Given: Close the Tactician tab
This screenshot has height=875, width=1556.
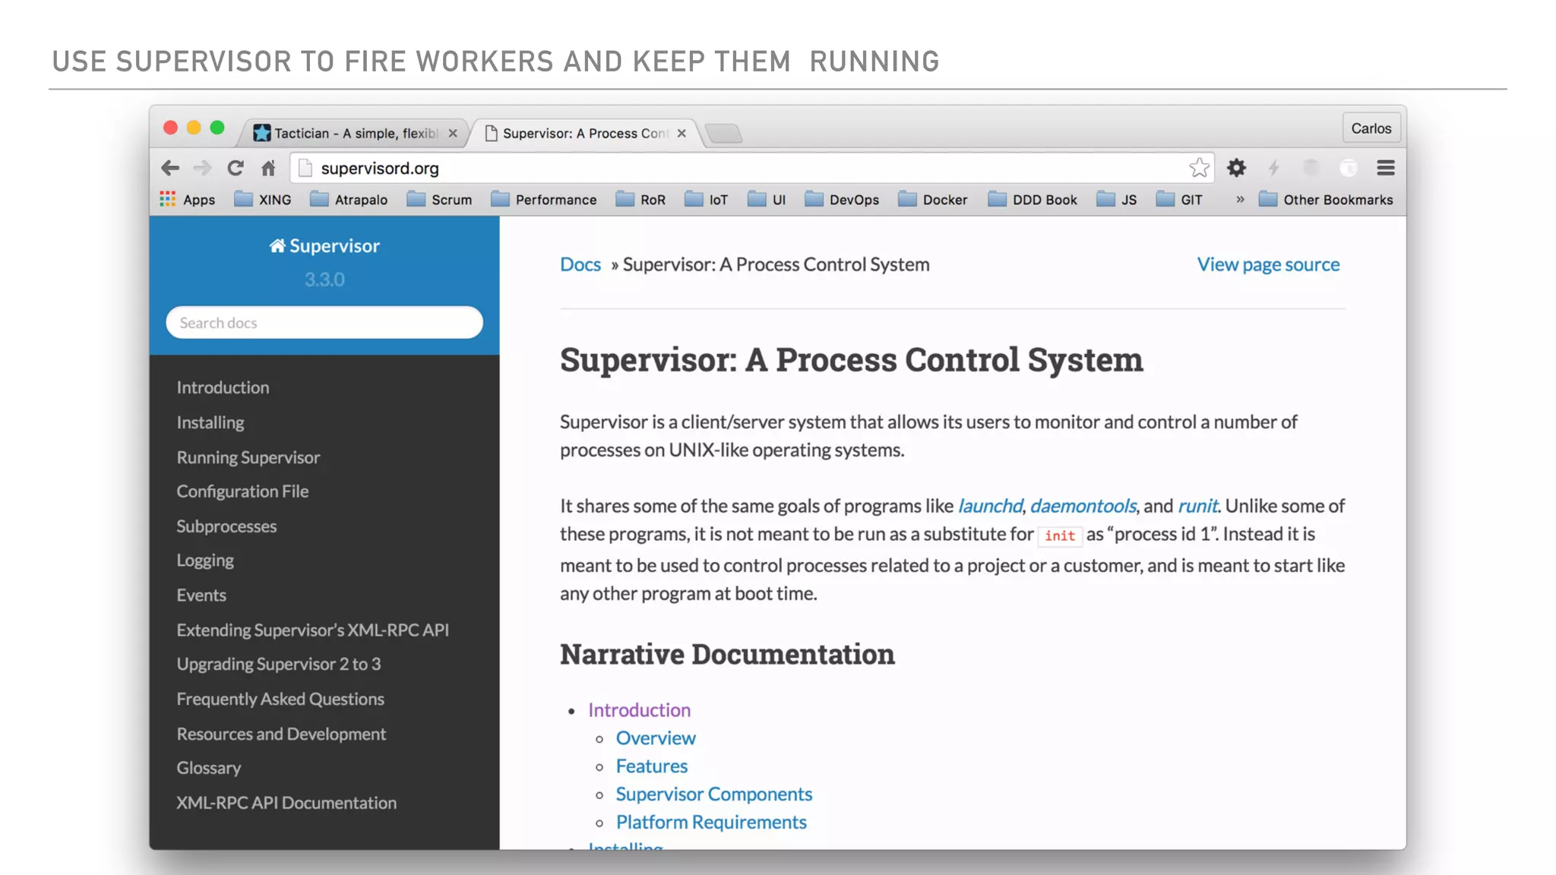Looking at the screenshot, I should tap(453, 133).
